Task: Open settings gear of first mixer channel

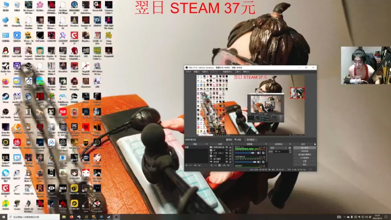Action: [x=263, y=153]
